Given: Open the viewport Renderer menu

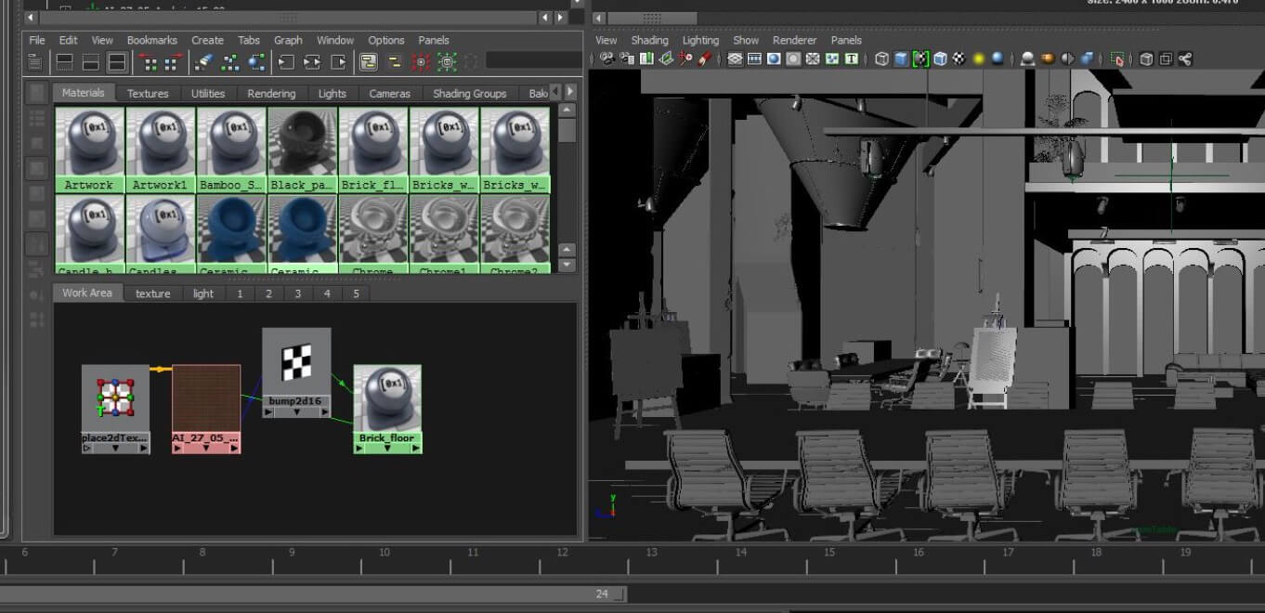Looking at the screenshot, I should (x=794, y=40).
